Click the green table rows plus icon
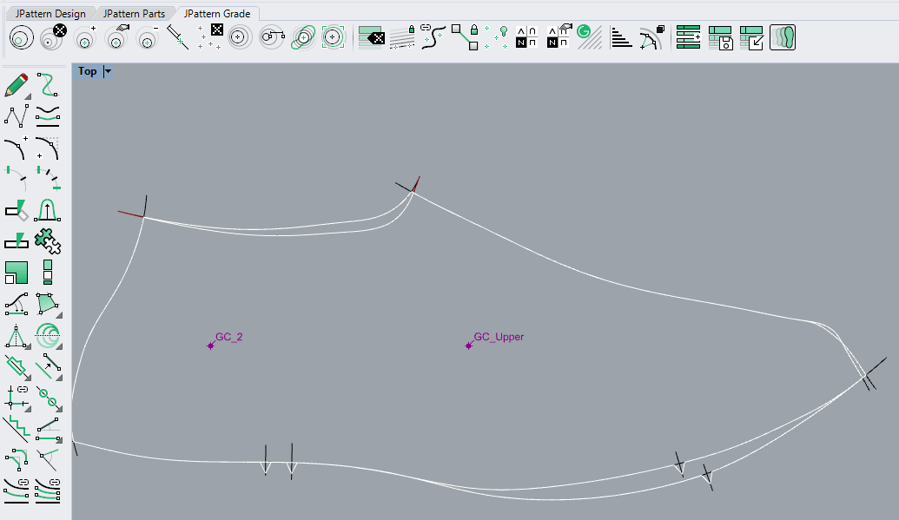899x520 pixels. (688, 37)
